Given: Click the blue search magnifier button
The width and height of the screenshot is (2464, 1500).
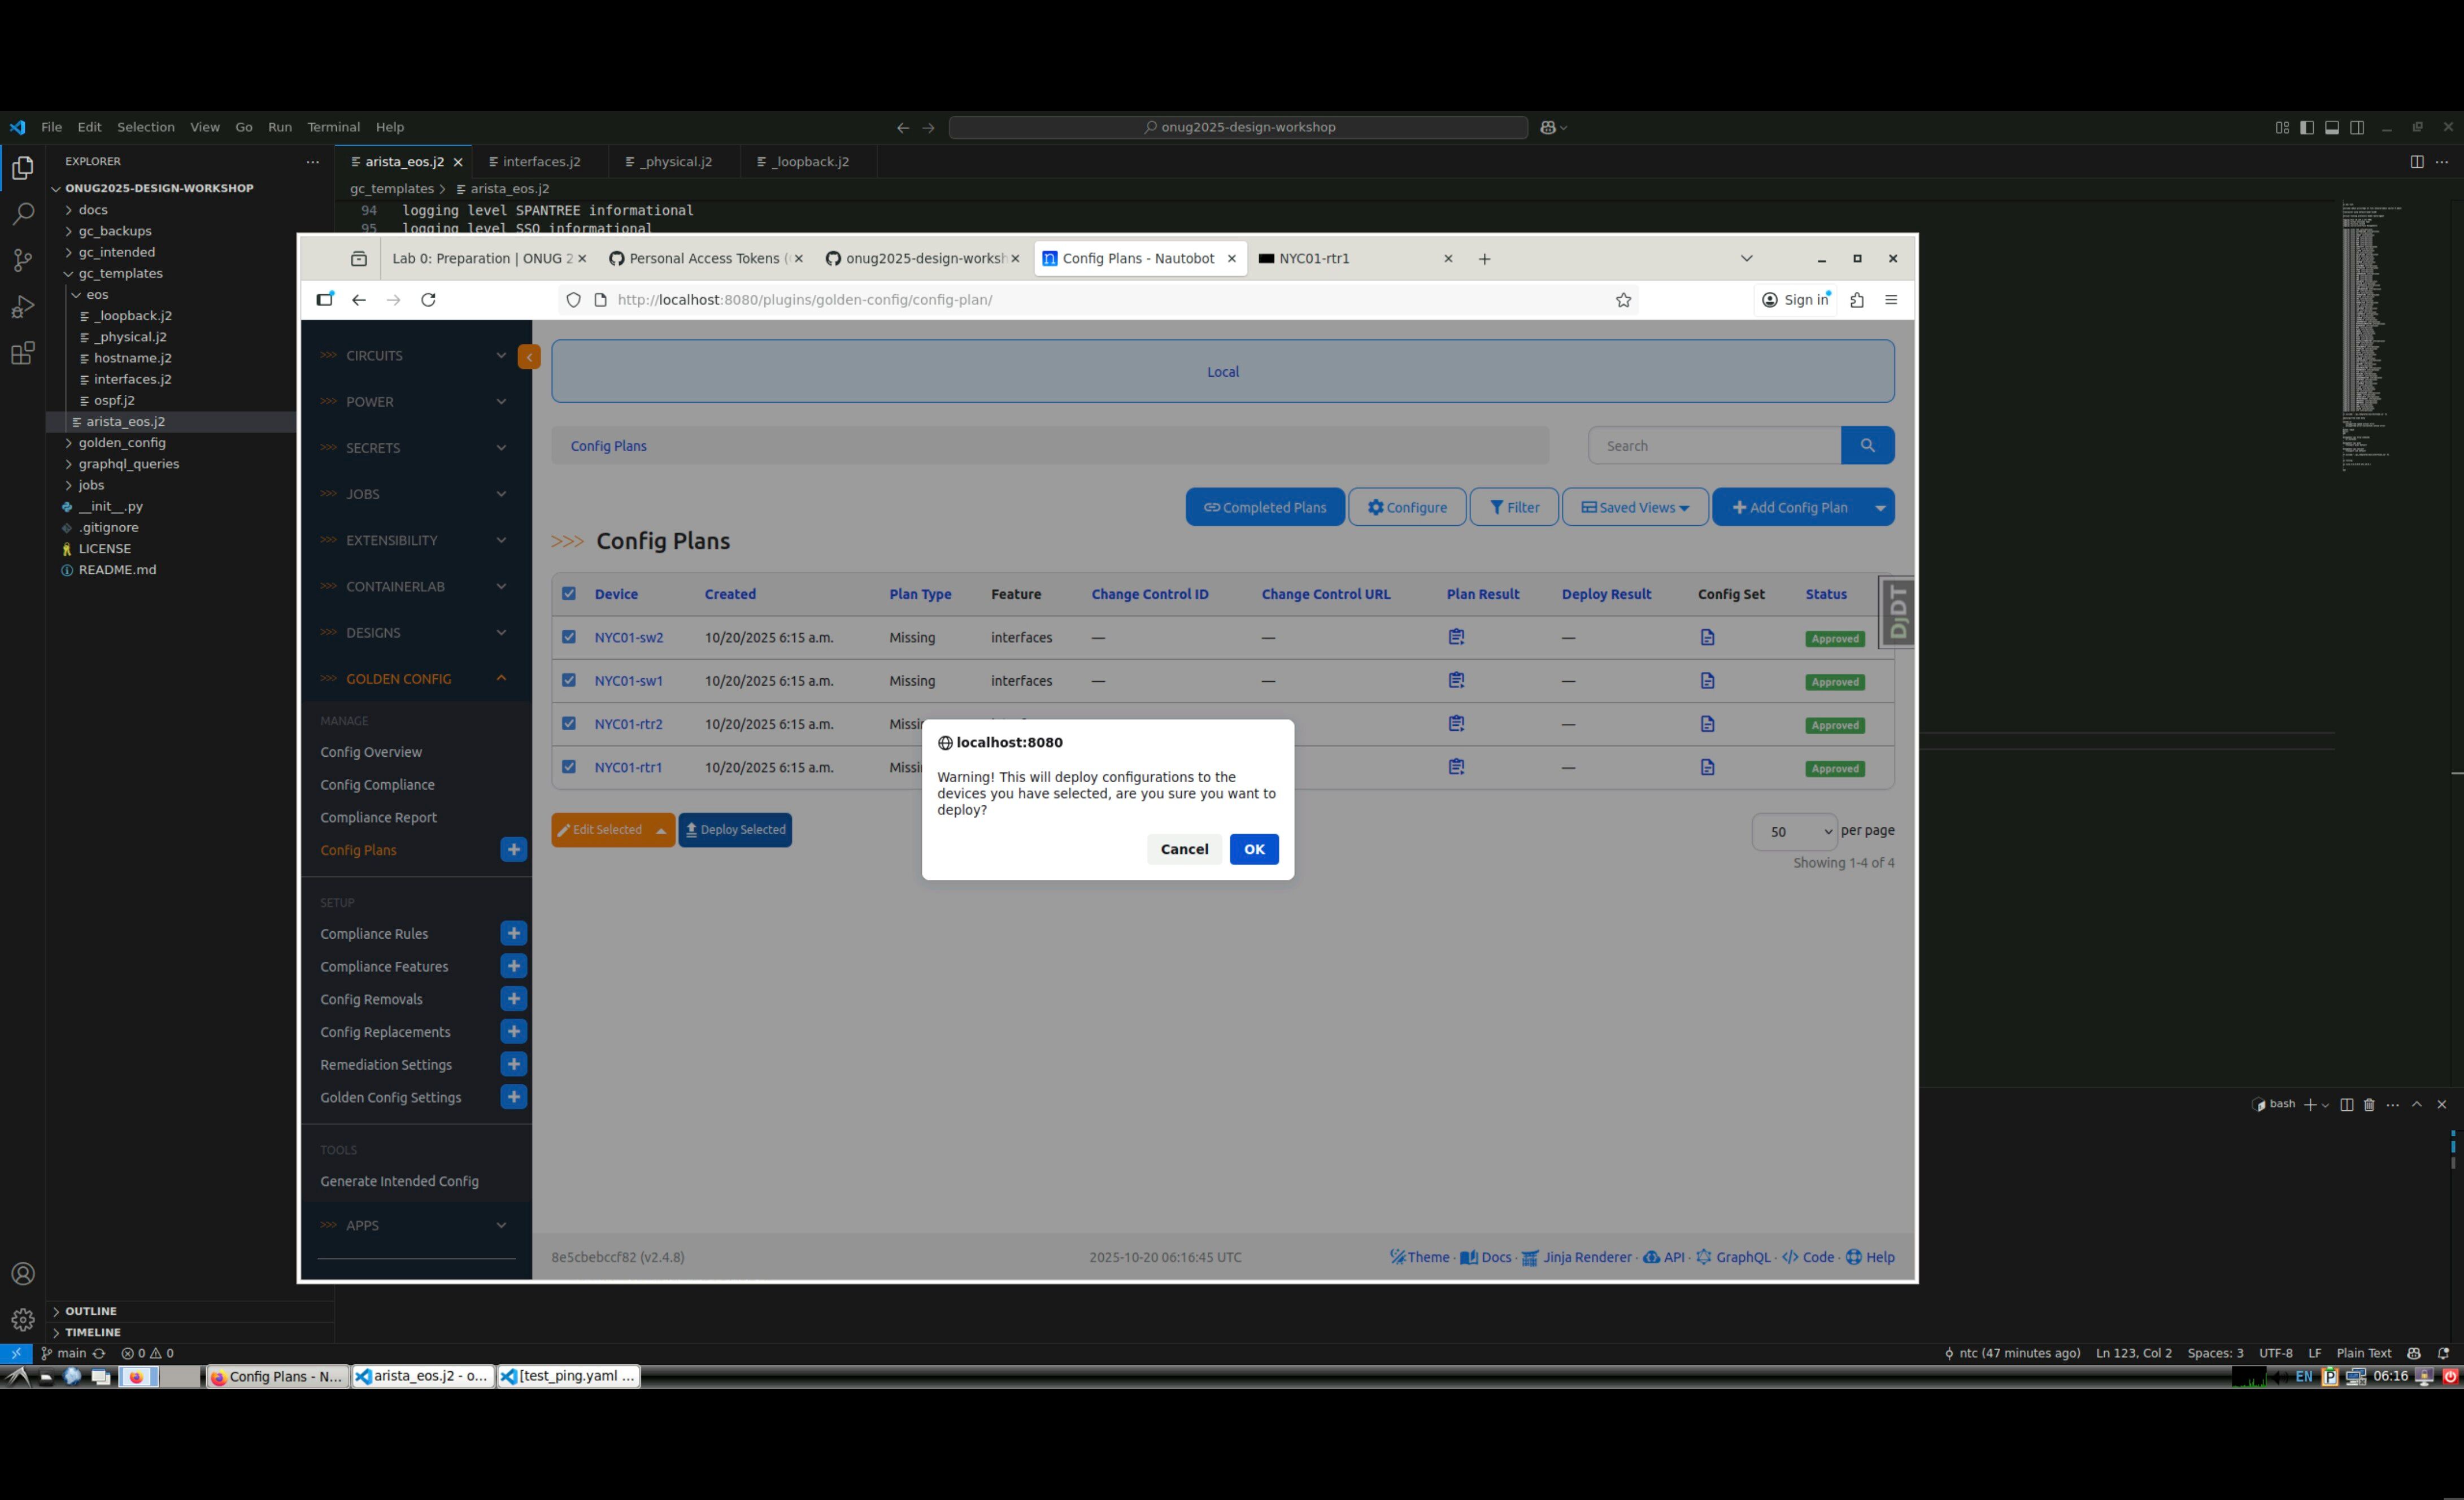Looking at the screenshot, I should [x=1867, y=446].
